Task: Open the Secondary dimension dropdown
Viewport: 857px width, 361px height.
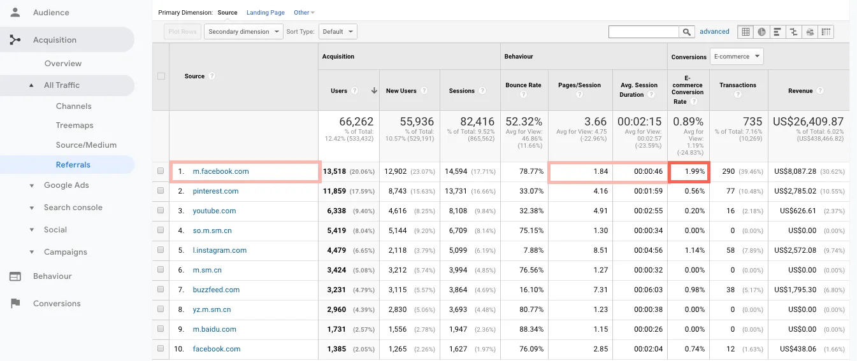Action: pyautogui.click(x=243, y=31)
